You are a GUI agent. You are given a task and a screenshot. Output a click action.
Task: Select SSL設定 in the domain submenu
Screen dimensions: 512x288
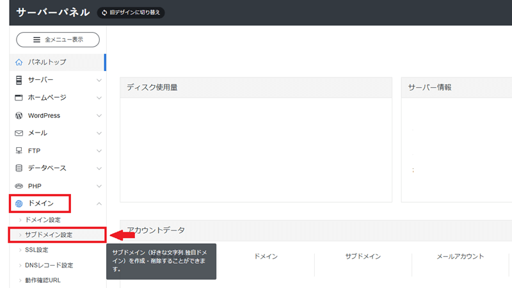click(x=36, y=250)
